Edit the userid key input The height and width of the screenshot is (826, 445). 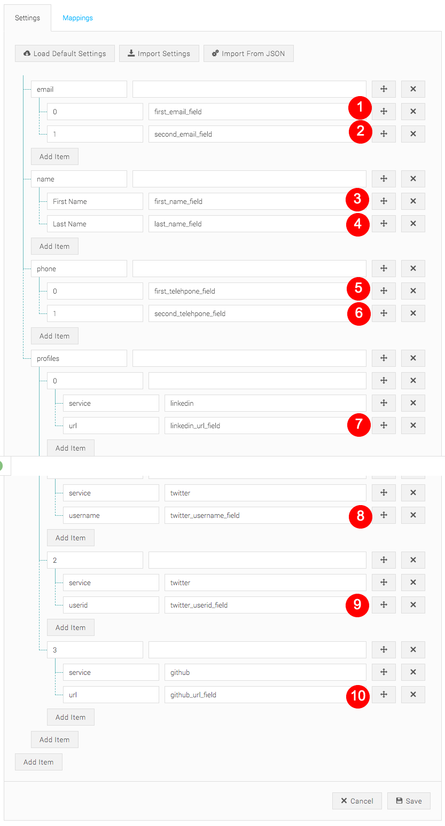111,605
